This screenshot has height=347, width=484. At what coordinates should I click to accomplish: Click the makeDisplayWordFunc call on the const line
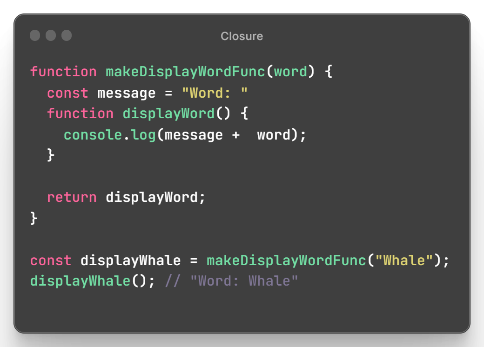tap(286, 260)
